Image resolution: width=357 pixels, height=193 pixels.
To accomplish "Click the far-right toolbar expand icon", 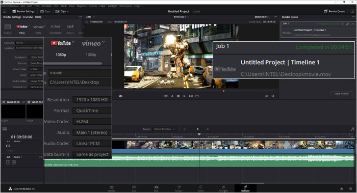I will click(352, 11).
